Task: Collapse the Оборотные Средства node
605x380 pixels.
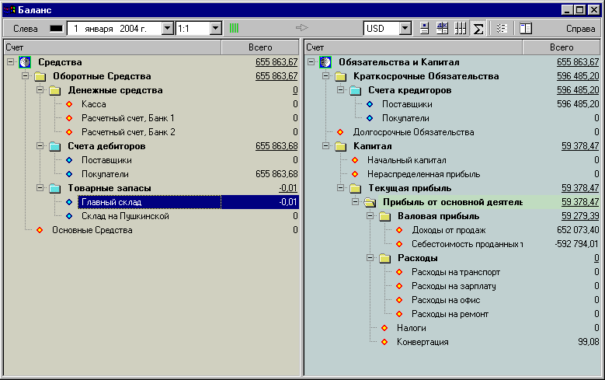Action: [26, 75]
